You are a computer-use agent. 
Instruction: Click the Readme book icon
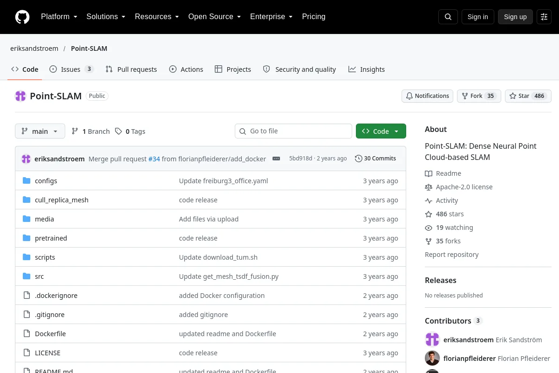point(429,173)
